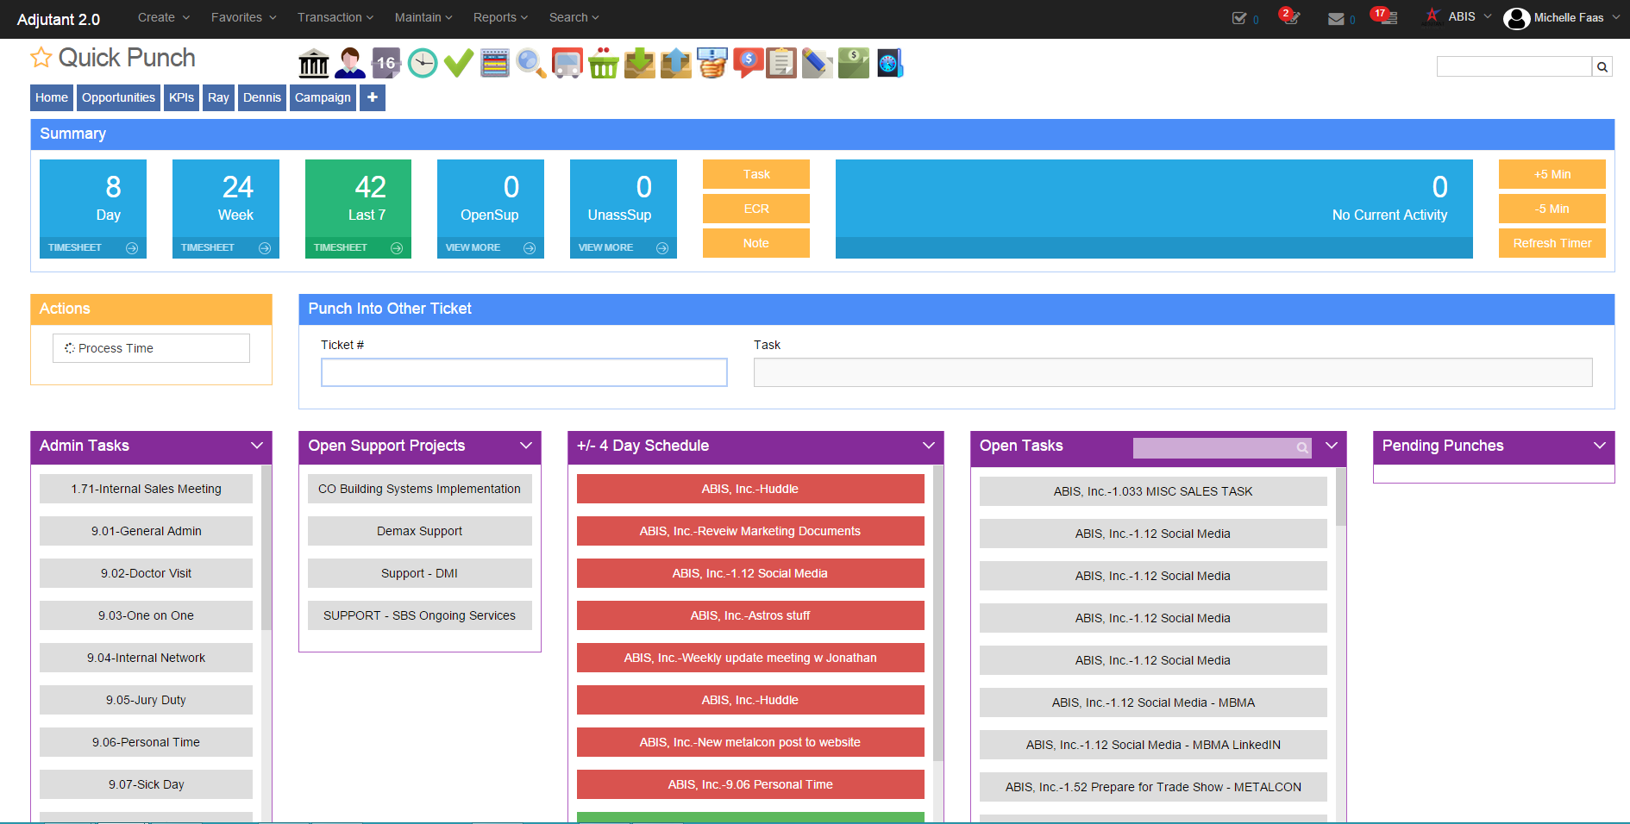Click the green shopping basket icon
Screen dimensions: 1630x824
click(604, 63)
